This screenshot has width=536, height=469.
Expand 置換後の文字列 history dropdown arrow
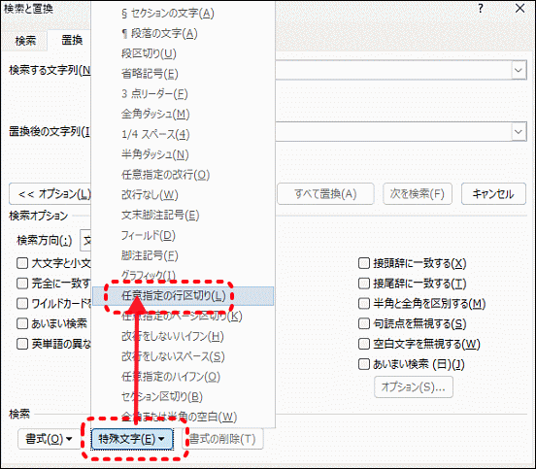519,132
